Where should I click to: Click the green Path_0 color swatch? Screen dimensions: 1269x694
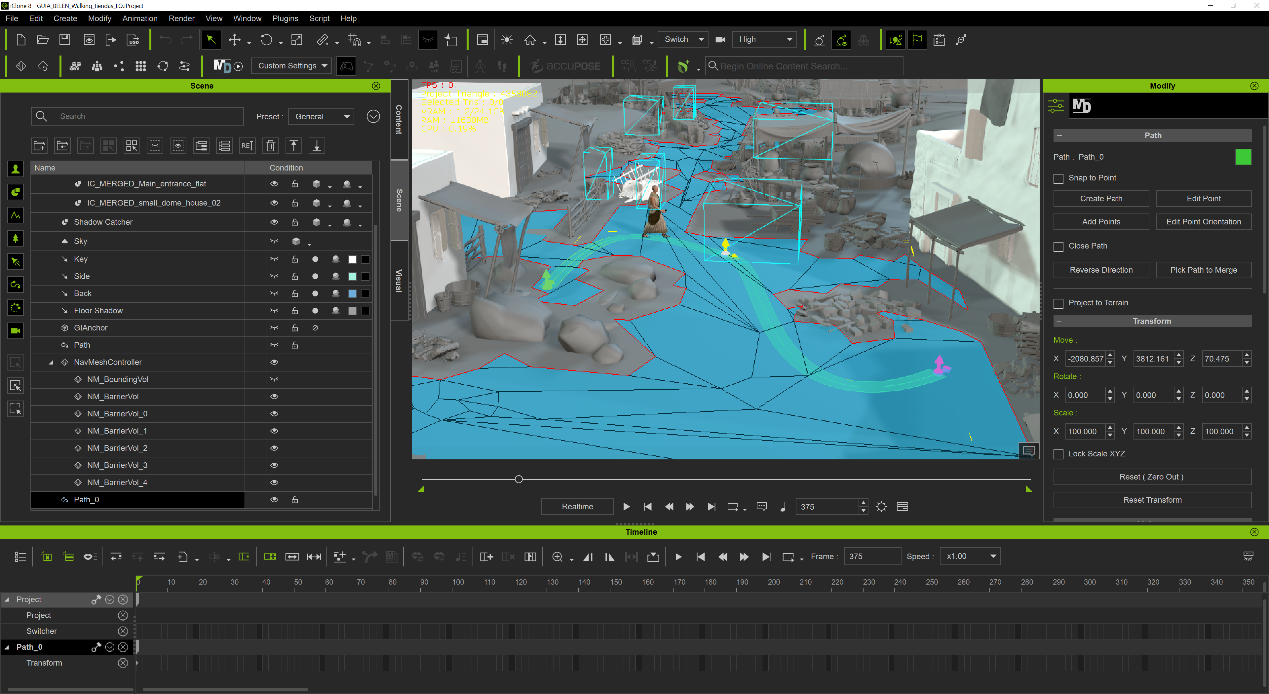1243,157
